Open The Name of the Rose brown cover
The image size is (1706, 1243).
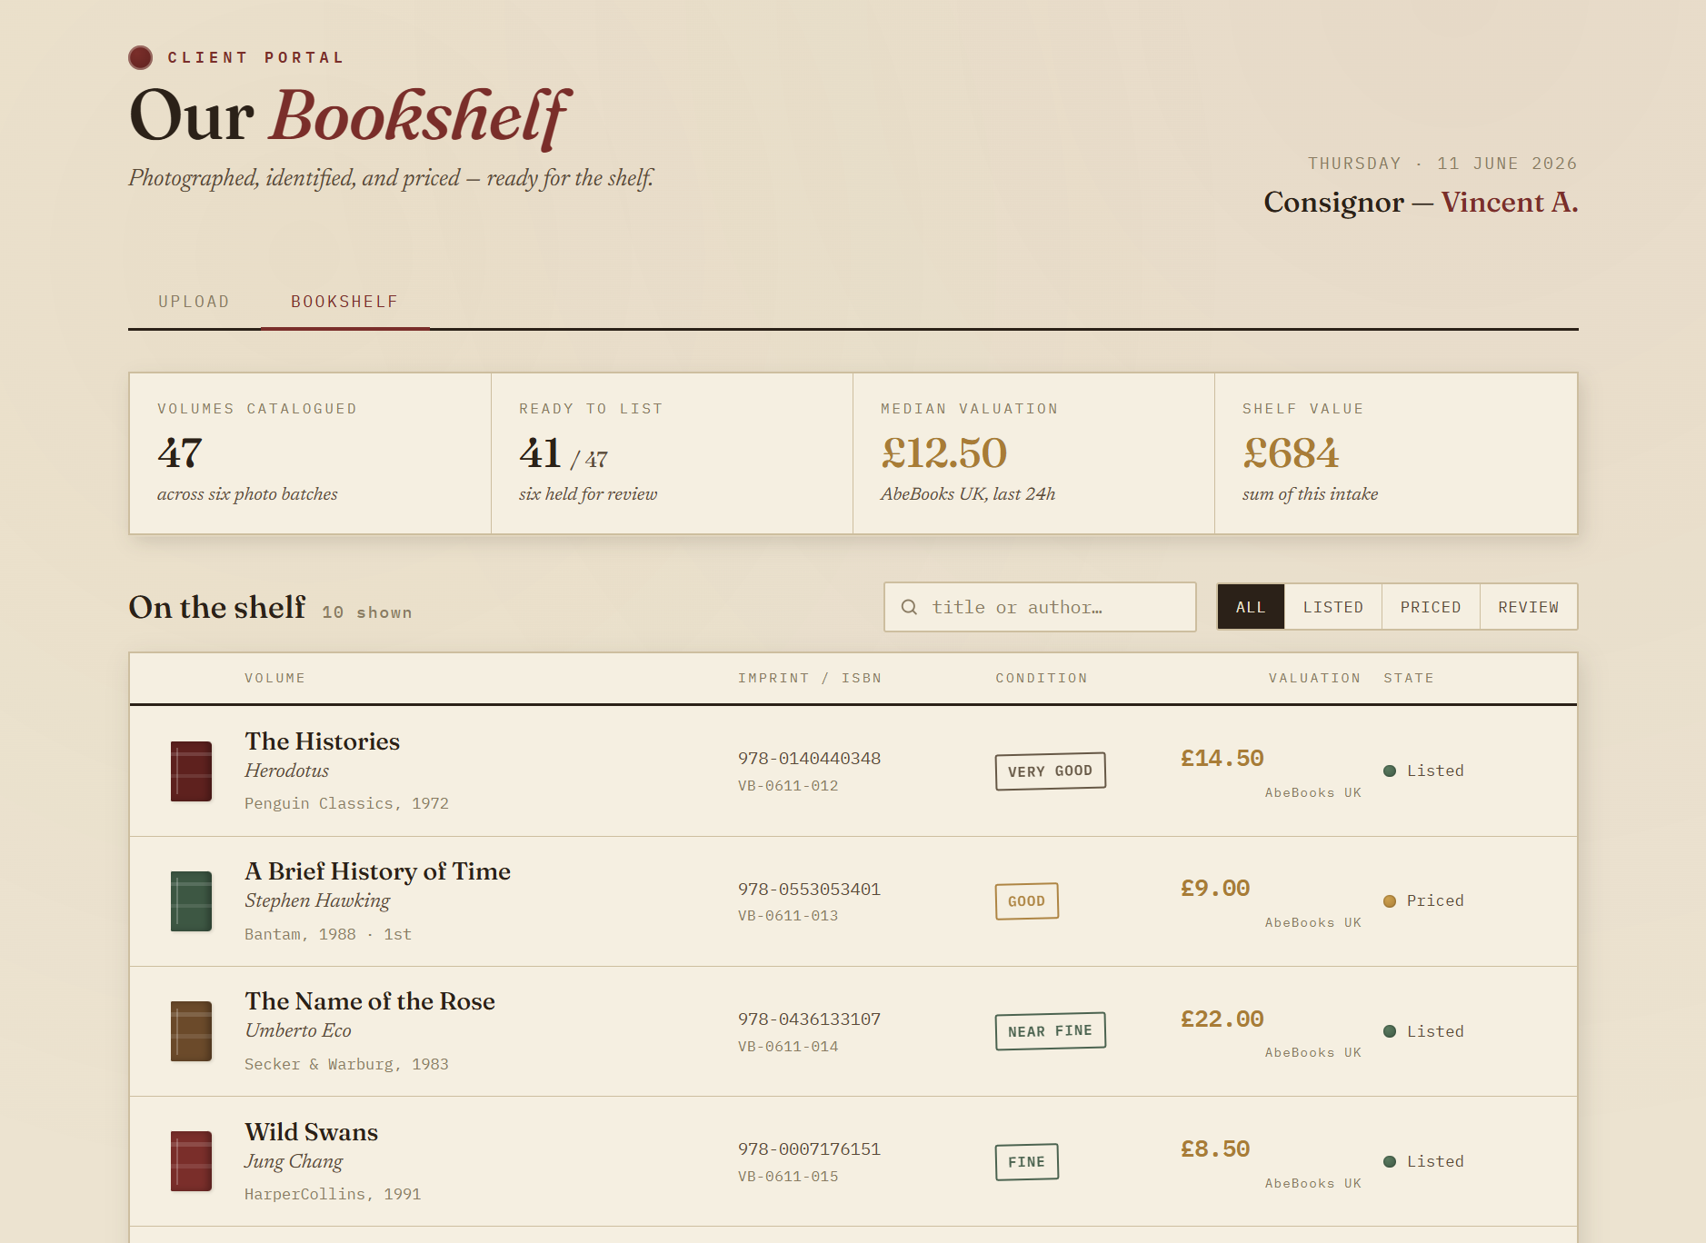(191, 1031)
